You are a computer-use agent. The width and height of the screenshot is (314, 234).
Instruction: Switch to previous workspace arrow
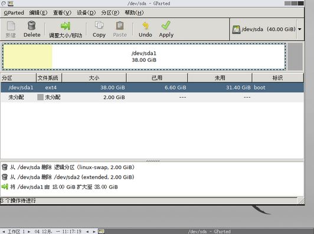click(4, 232)
